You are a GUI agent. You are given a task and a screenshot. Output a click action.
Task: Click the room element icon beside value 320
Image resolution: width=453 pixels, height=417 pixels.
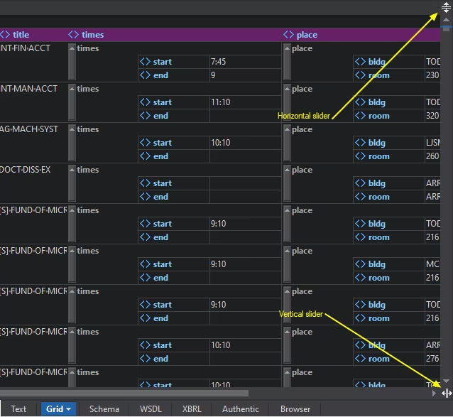[360, 116]
